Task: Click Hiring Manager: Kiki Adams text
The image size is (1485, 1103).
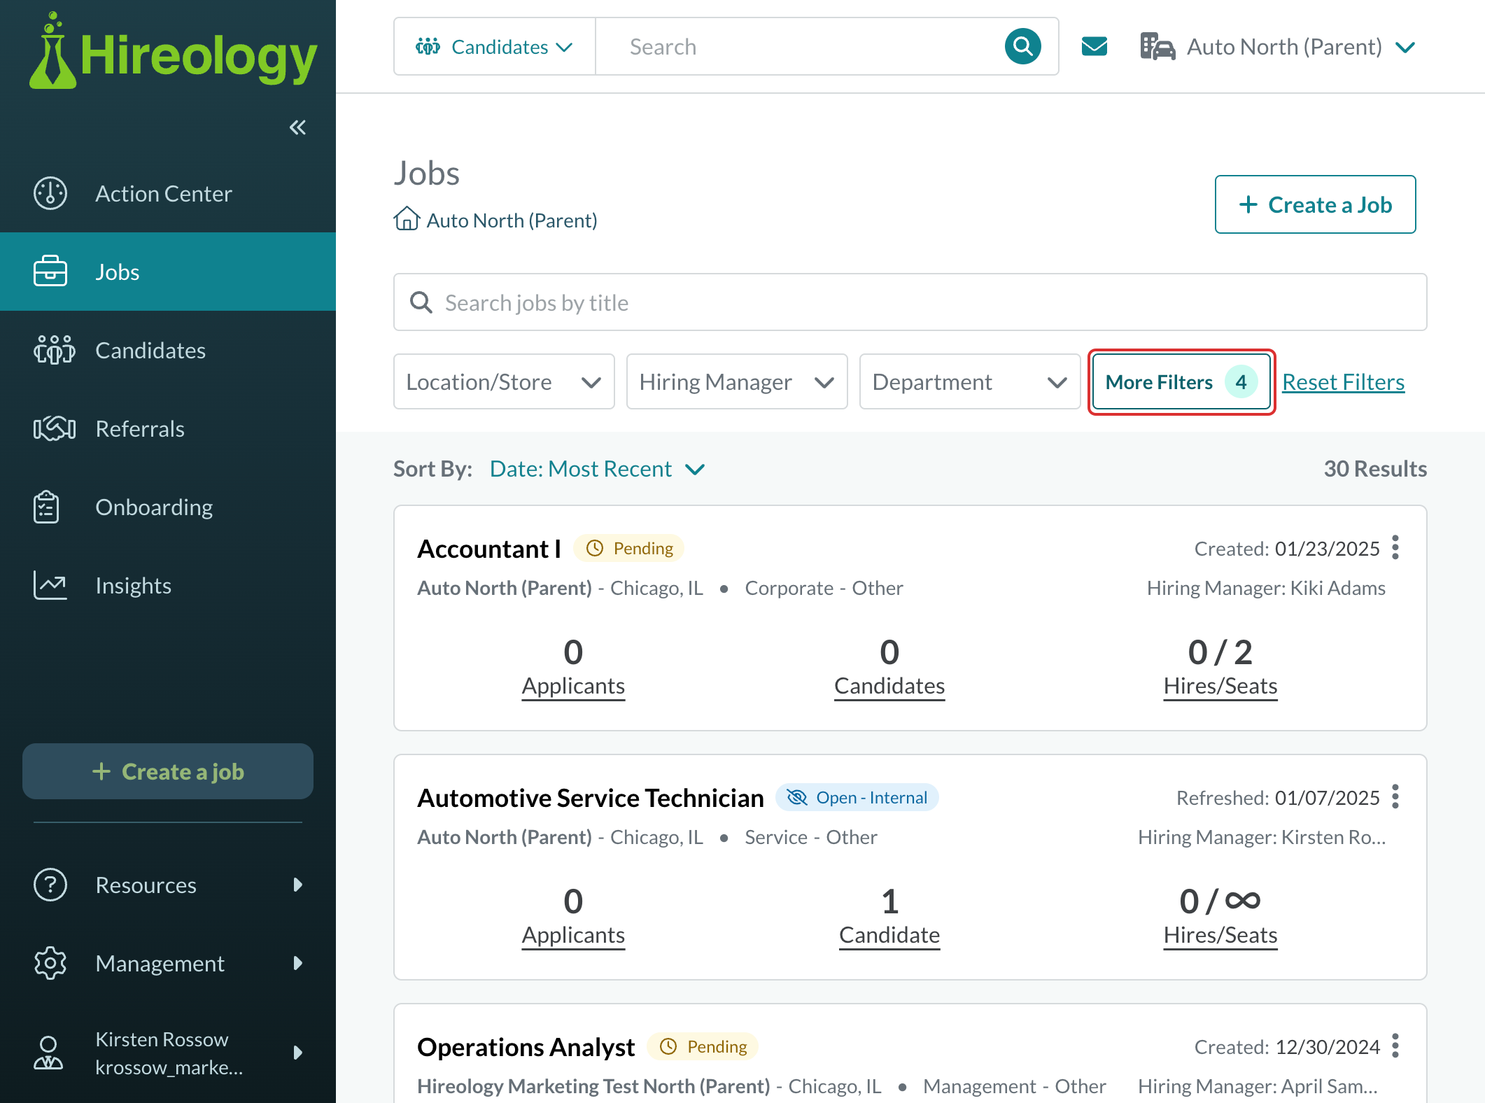Action: click(1266, 588)
